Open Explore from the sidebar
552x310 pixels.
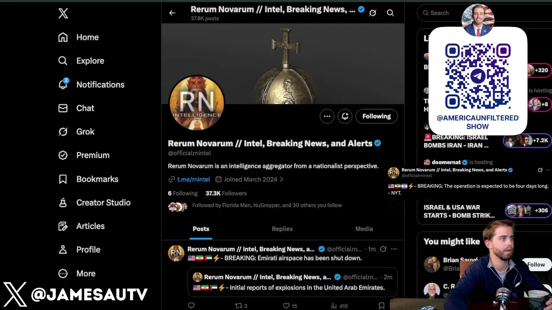[81, 61]
